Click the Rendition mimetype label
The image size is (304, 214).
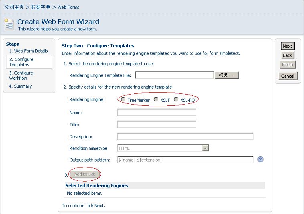[x=89, y=148]
